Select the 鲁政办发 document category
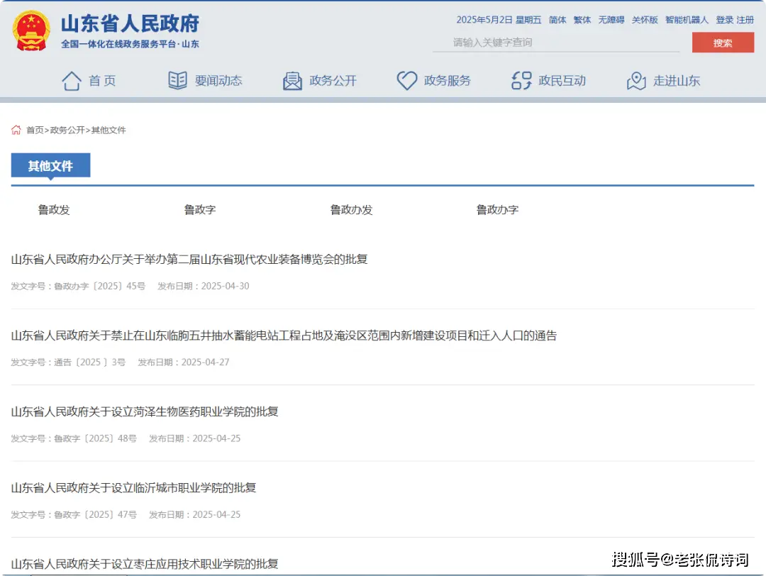This screenshot has width=766, height=576. pyautogui.click(x=351, y=209)
